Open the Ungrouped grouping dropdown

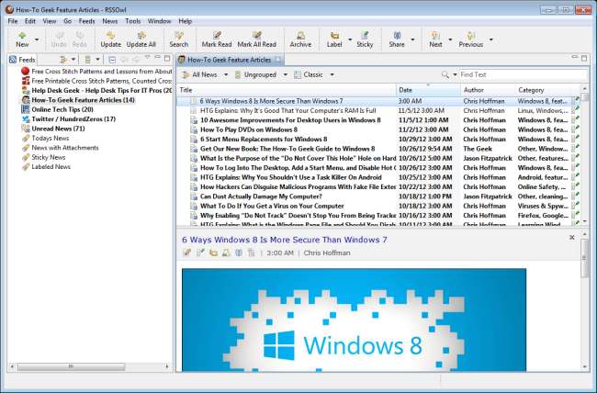[x=263, y=73]
